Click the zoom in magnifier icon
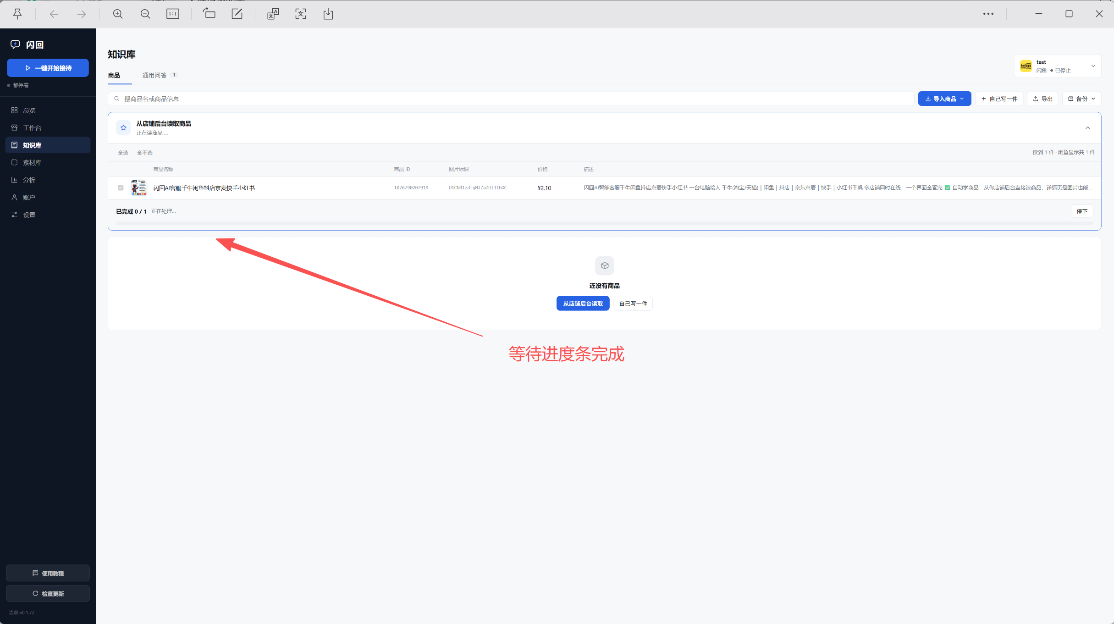The image size is (1114, 624). point(118,14)
